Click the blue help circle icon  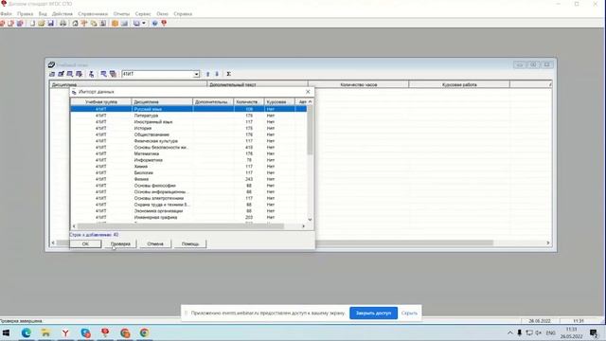pos(154,23)
